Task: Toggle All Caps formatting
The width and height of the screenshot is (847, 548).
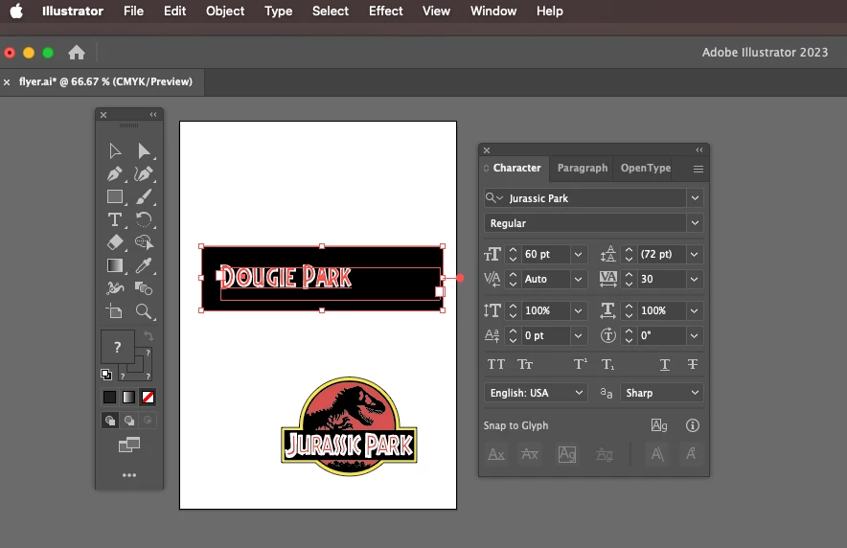Action: pyautogui.click(x=496, y=364)
